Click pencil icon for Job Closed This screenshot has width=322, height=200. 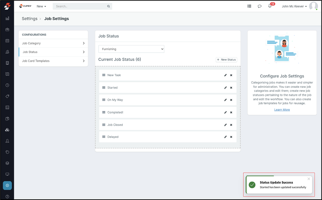(225, 125)
